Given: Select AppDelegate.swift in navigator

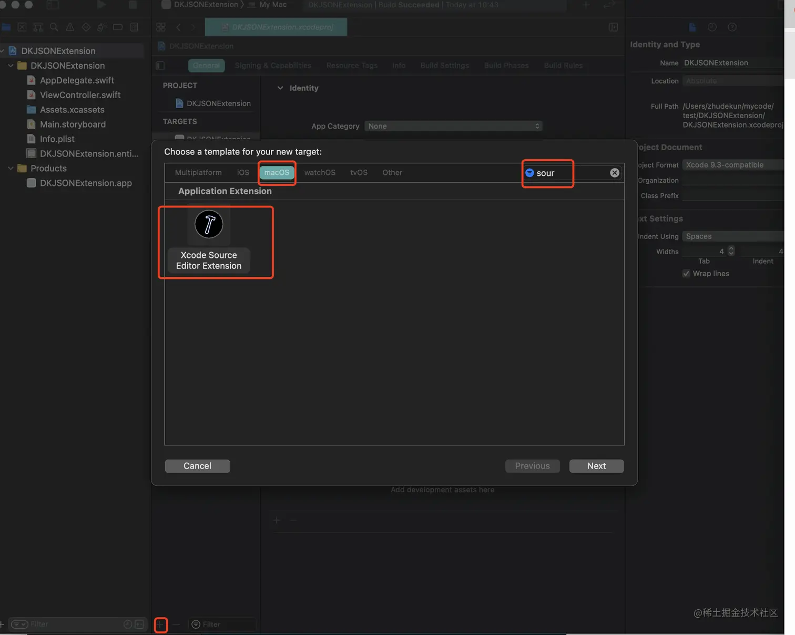Looking at the screenshot, I should click(x=77, y=80).
